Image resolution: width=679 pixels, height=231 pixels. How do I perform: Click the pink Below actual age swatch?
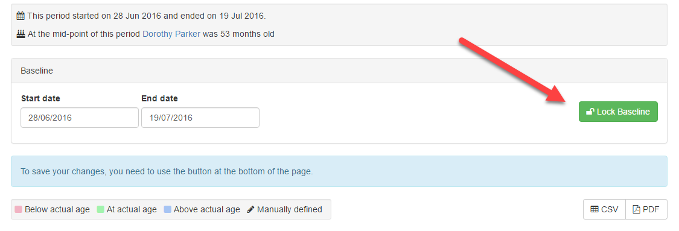[x=18, y=209]
